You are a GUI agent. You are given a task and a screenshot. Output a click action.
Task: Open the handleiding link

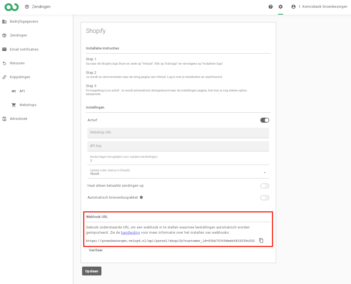point(130,233)
